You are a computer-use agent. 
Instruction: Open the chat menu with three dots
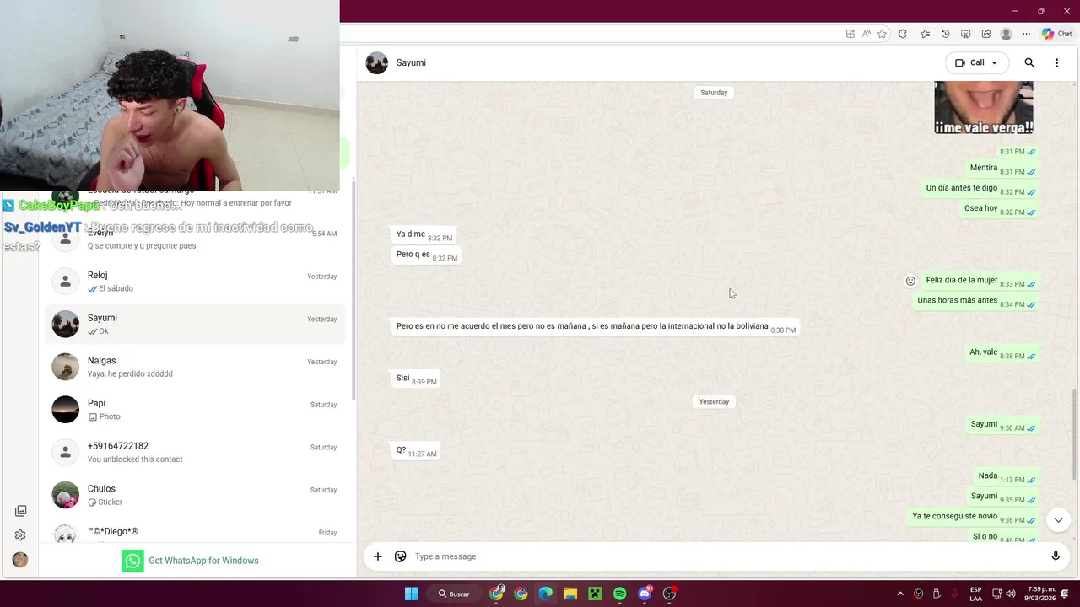click(x=1056, y=62)
